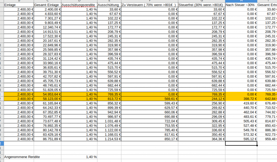Image resolution: width=277 pixels, height=162 pixels.
Task: Click the cell showing 51.828,05 €
Action: coord(48,90)
